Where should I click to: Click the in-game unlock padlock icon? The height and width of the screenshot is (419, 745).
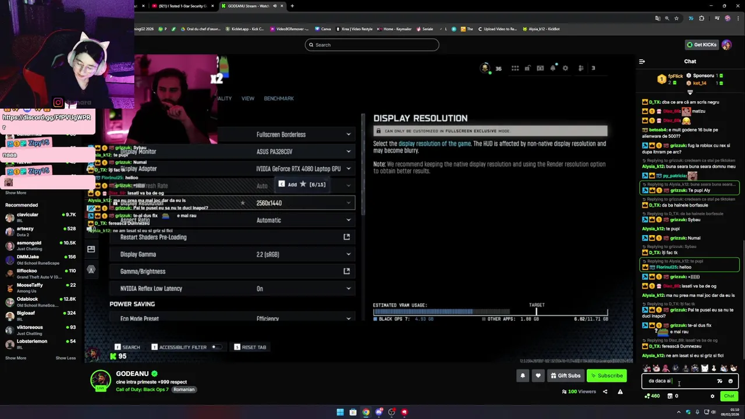click(527, 68)
